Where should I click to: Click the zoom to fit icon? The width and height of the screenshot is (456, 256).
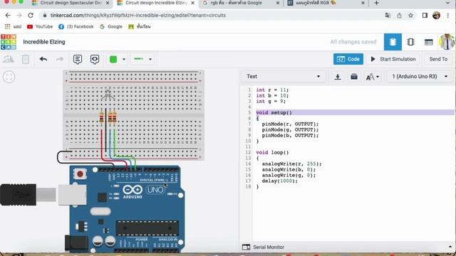point(9,77)
